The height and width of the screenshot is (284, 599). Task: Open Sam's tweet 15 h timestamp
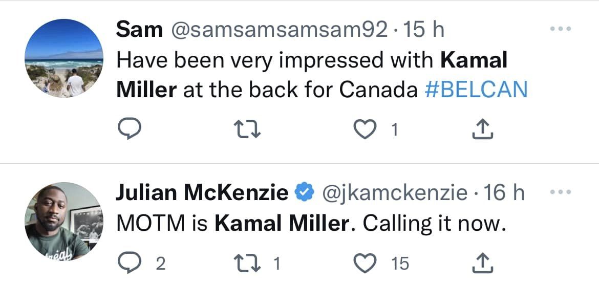pyautogui.click(x=423, y=30)
